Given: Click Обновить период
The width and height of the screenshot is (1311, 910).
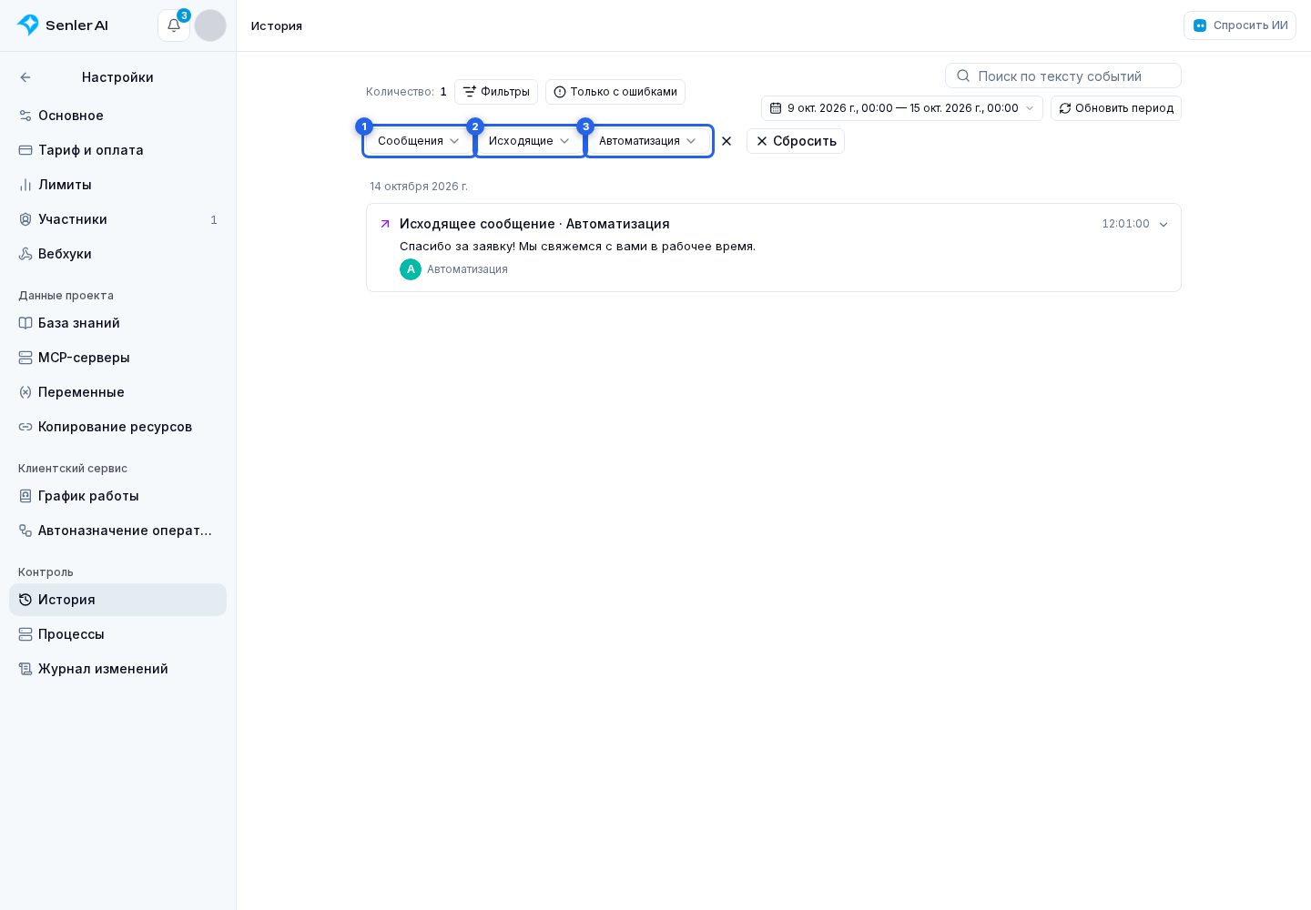Looking at the screenshot, I should click(1116, 108).
